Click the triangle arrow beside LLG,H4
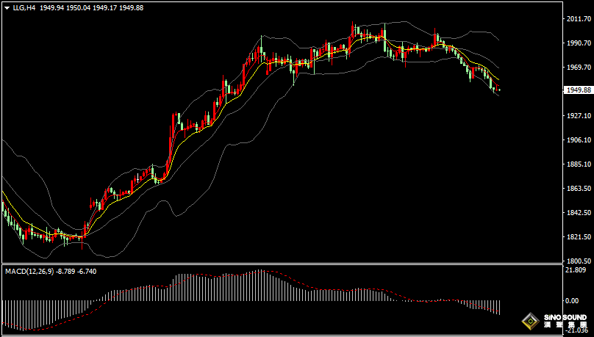This screenshot has width=594, height=337. pos(7,7)
